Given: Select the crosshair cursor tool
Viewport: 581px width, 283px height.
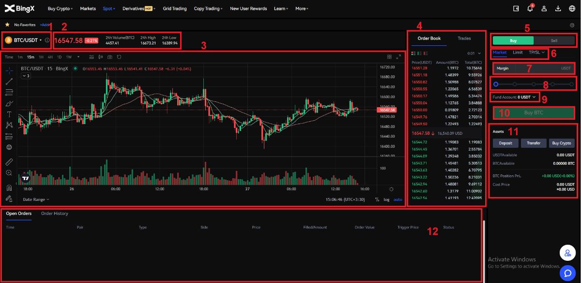Looking at the screenshot, I should 9,70.
